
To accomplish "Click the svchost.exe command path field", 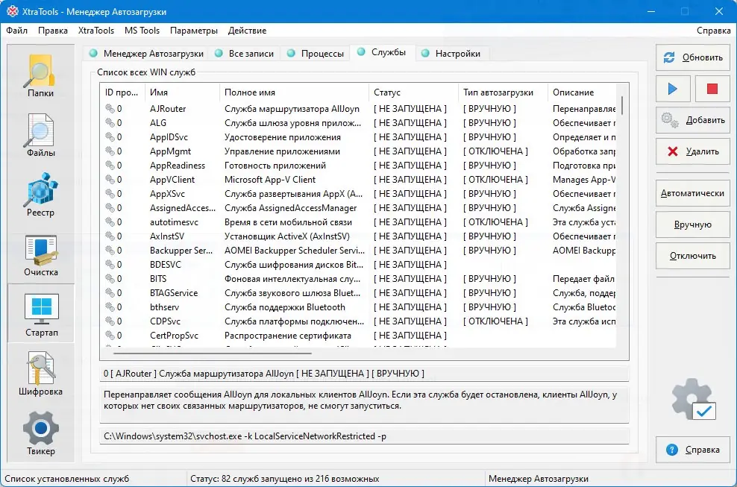I will [x=364, y=436].
